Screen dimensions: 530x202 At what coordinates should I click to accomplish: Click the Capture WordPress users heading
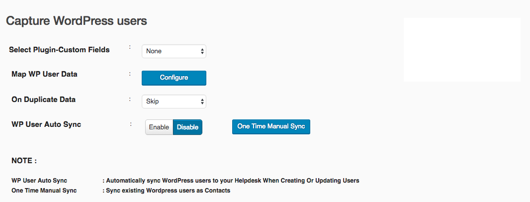(77, 21)
